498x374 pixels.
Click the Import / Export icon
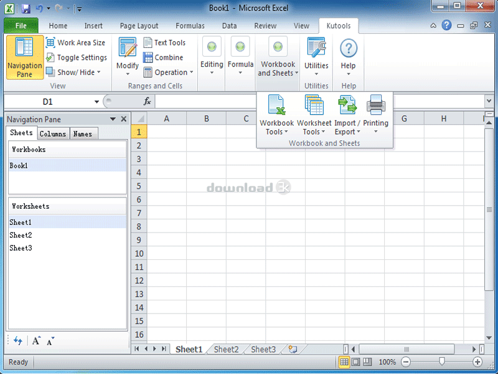coord(347,106)
